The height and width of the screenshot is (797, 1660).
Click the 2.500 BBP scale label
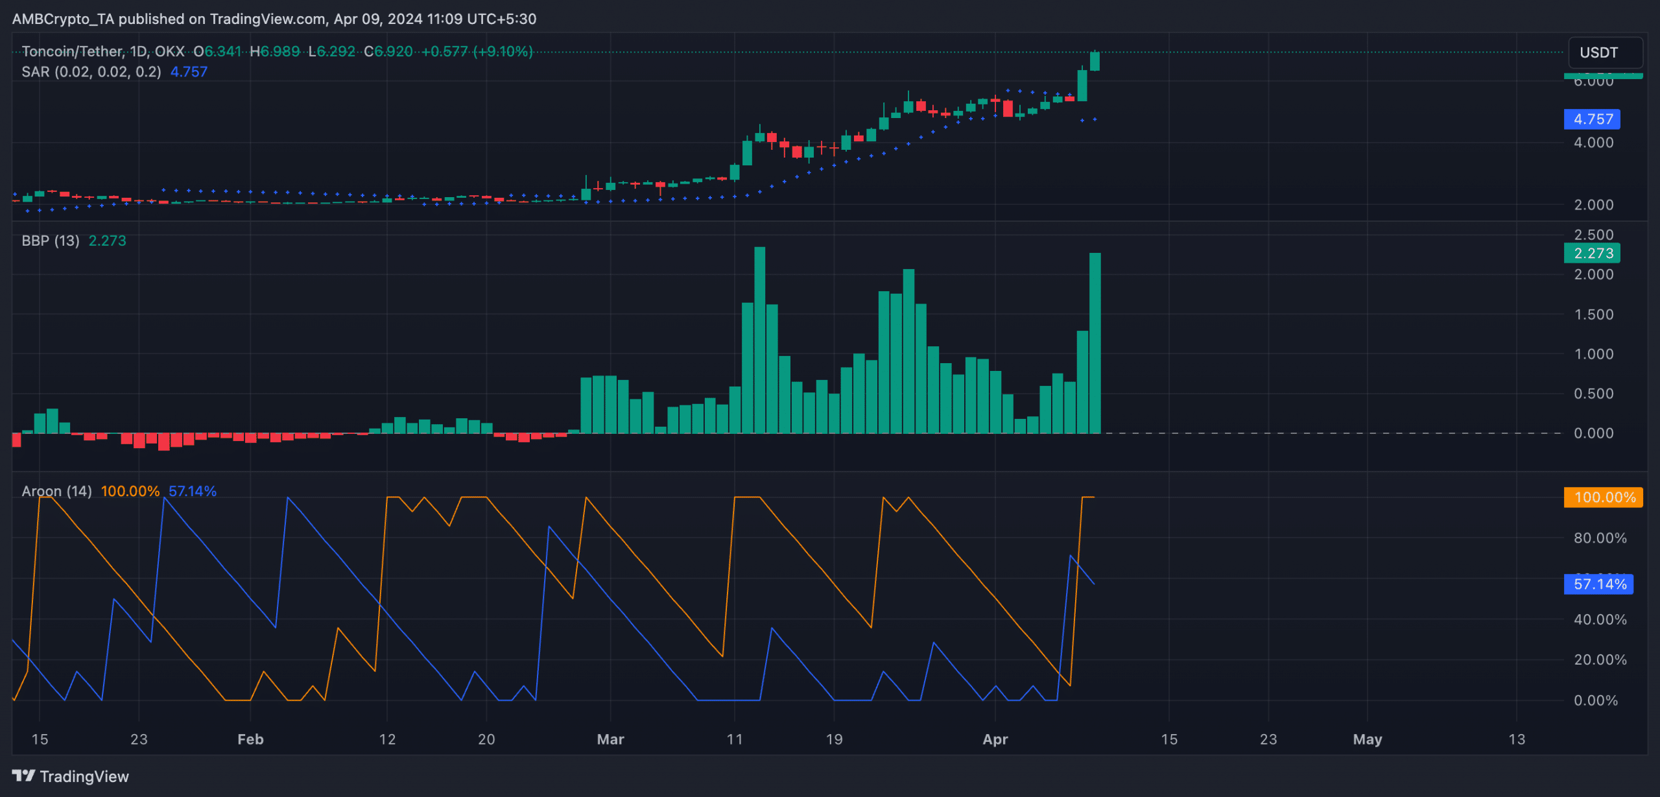[1594, 235]
